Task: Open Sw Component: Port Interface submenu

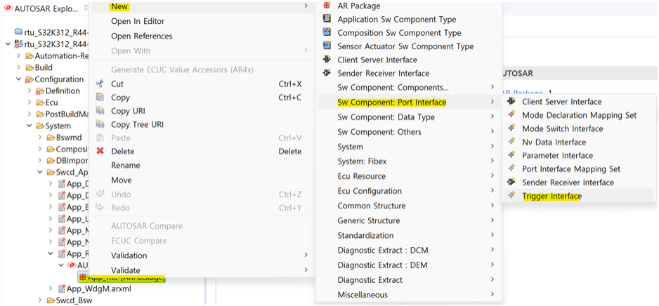Action: tap(409, 102)
